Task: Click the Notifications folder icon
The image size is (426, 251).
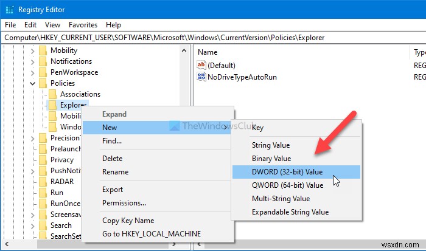Action: click(x=43, y=61)
